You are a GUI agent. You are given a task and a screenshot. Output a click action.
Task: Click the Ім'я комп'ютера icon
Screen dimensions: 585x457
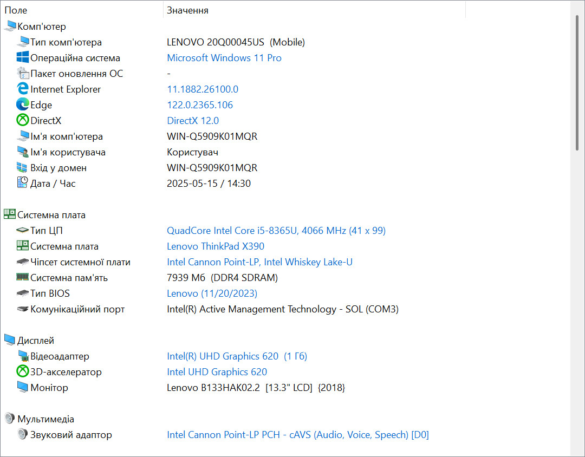23,136
